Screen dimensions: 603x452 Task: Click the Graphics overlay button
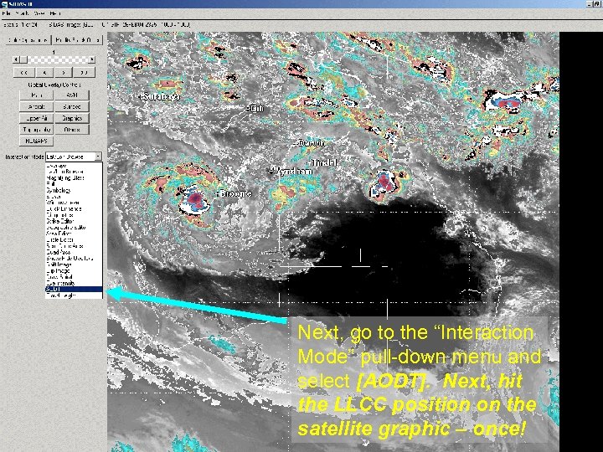coord(72,118)
